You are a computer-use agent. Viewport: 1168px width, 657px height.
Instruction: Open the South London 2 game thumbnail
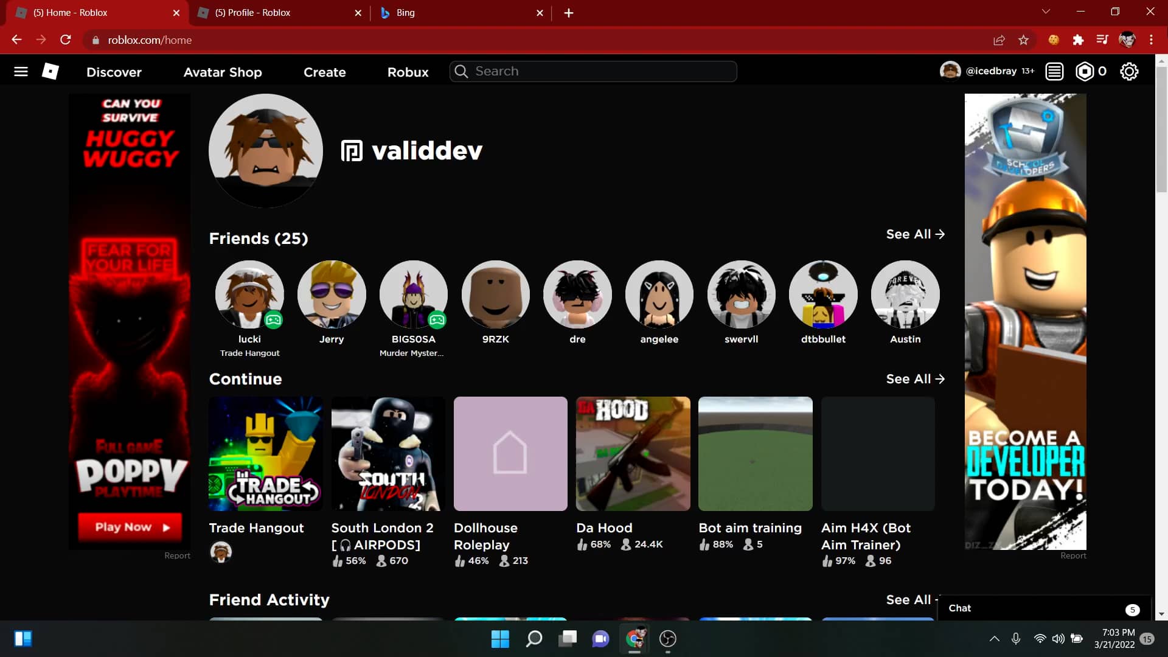[388, 454]
